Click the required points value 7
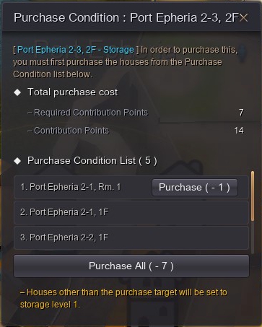Screen dimensions: 262x327 pyautogui.click(x=241, y=113)
